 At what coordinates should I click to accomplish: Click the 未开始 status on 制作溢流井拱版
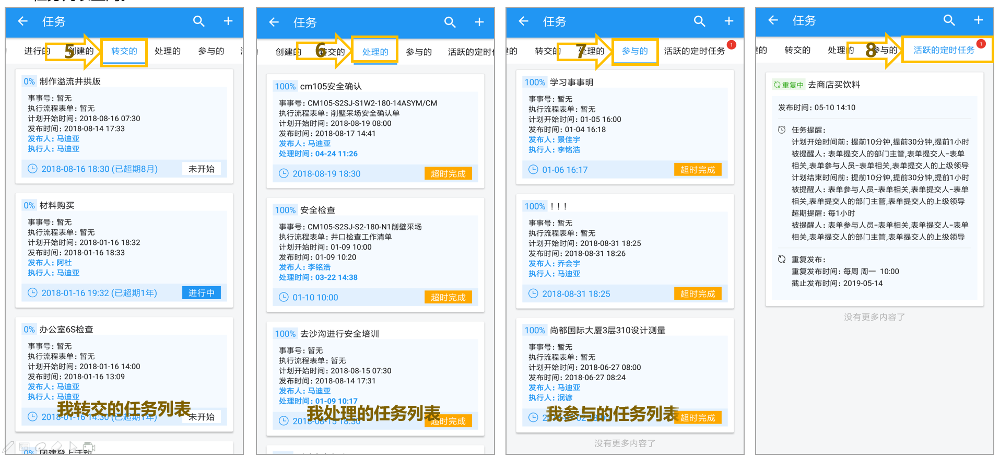point(202,169)
